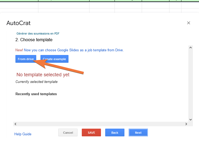The image size is (199, 143).
Task: Click the red SAVE button
Action: tap(91, 133)
